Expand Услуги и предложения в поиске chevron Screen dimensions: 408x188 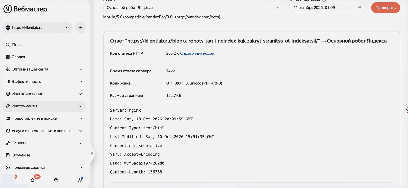81,131
